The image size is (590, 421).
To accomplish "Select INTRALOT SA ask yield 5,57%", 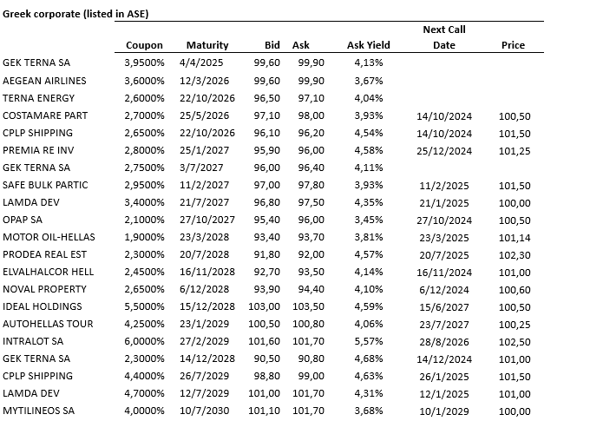I will (369, 341).
